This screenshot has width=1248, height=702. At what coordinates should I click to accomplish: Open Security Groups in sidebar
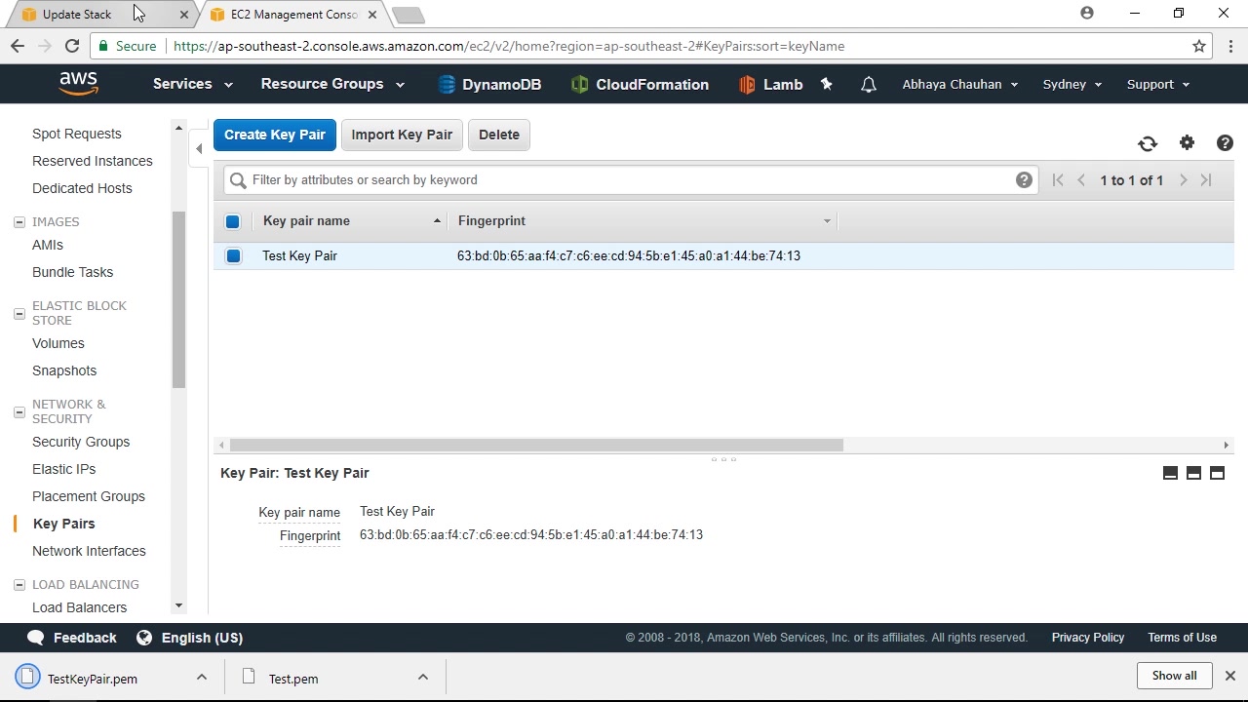click(x=81, y=442)
